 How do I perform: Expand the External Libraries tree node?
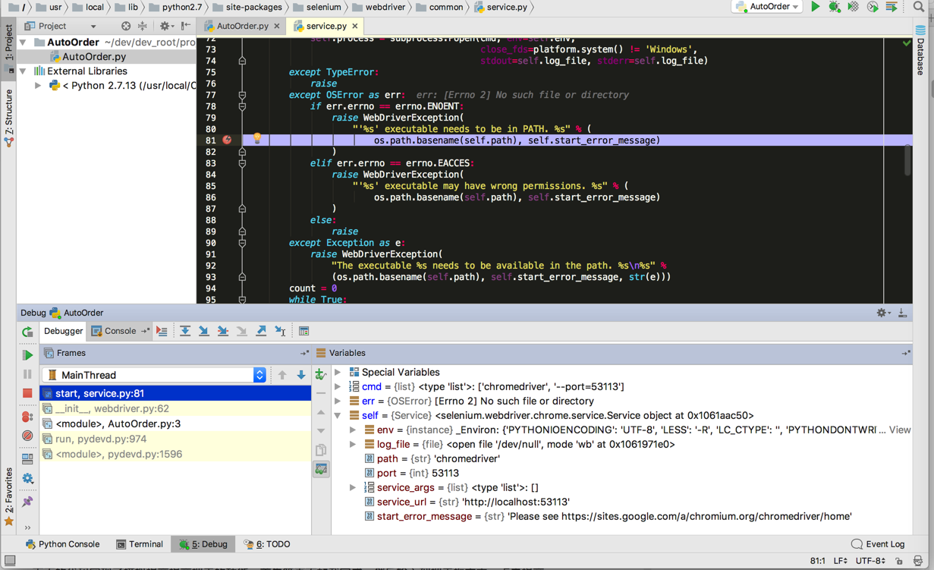point(24,71)
